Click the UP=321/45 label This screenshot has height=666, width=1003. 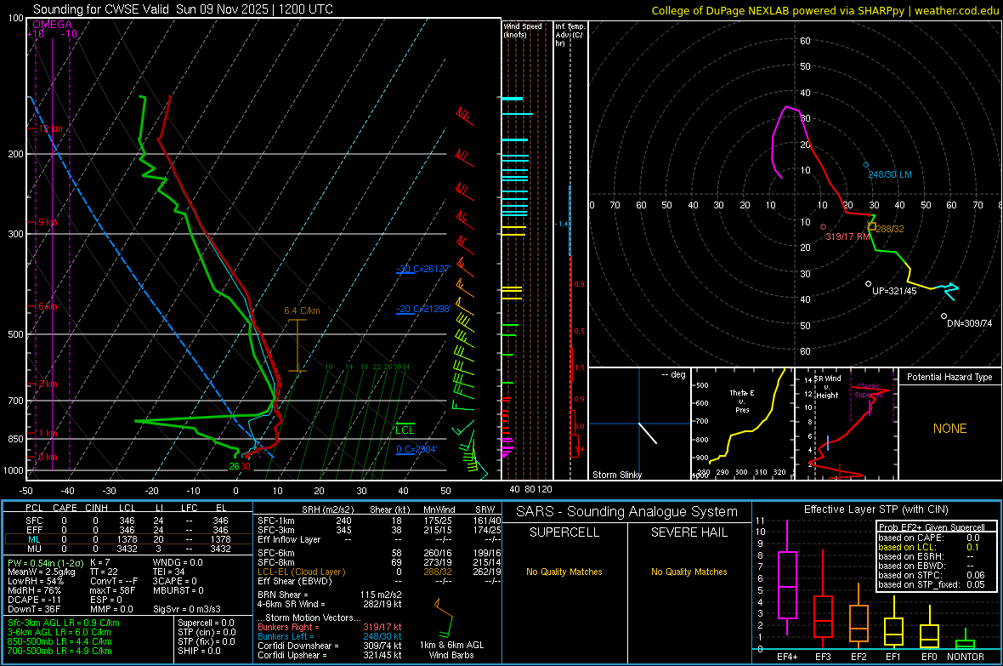tap(894, 291)
